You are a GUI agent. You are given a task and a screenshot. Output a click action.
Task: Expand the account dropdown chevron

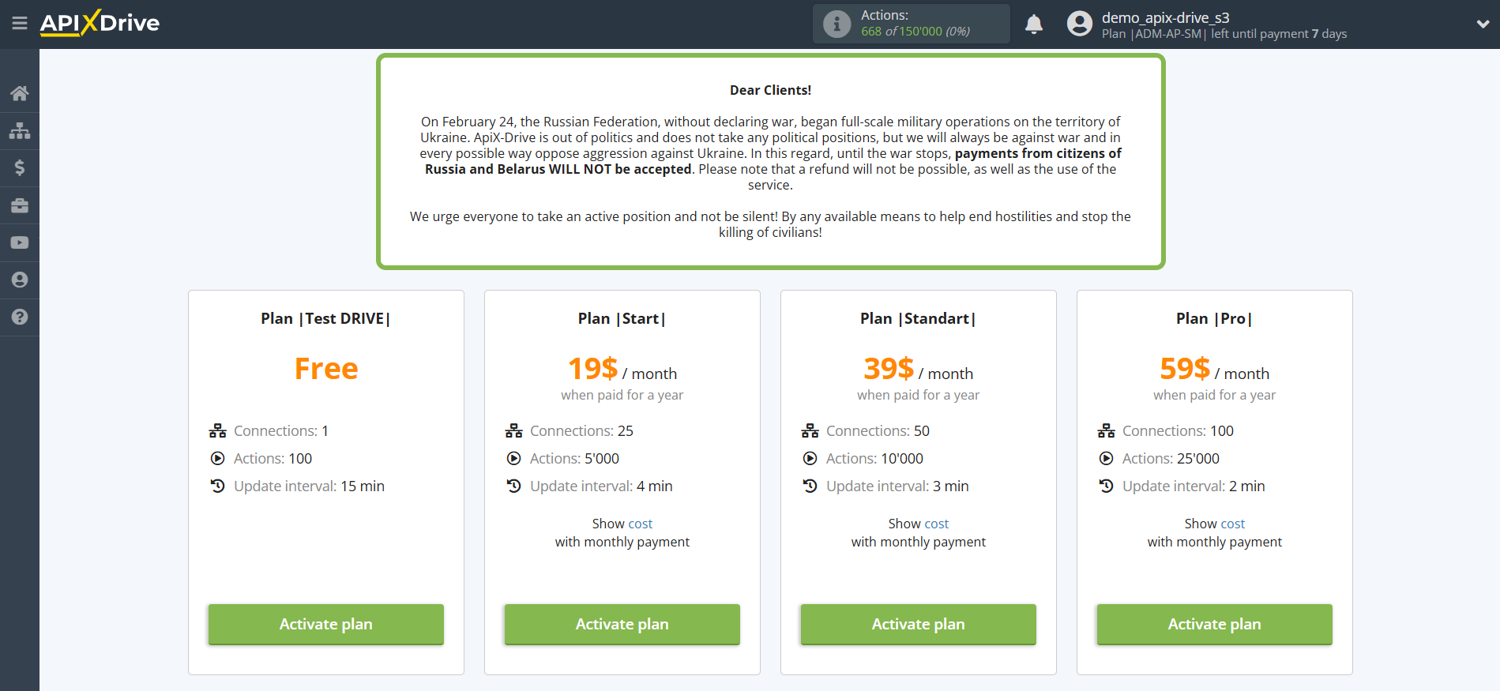click(x=1483, y=24)
